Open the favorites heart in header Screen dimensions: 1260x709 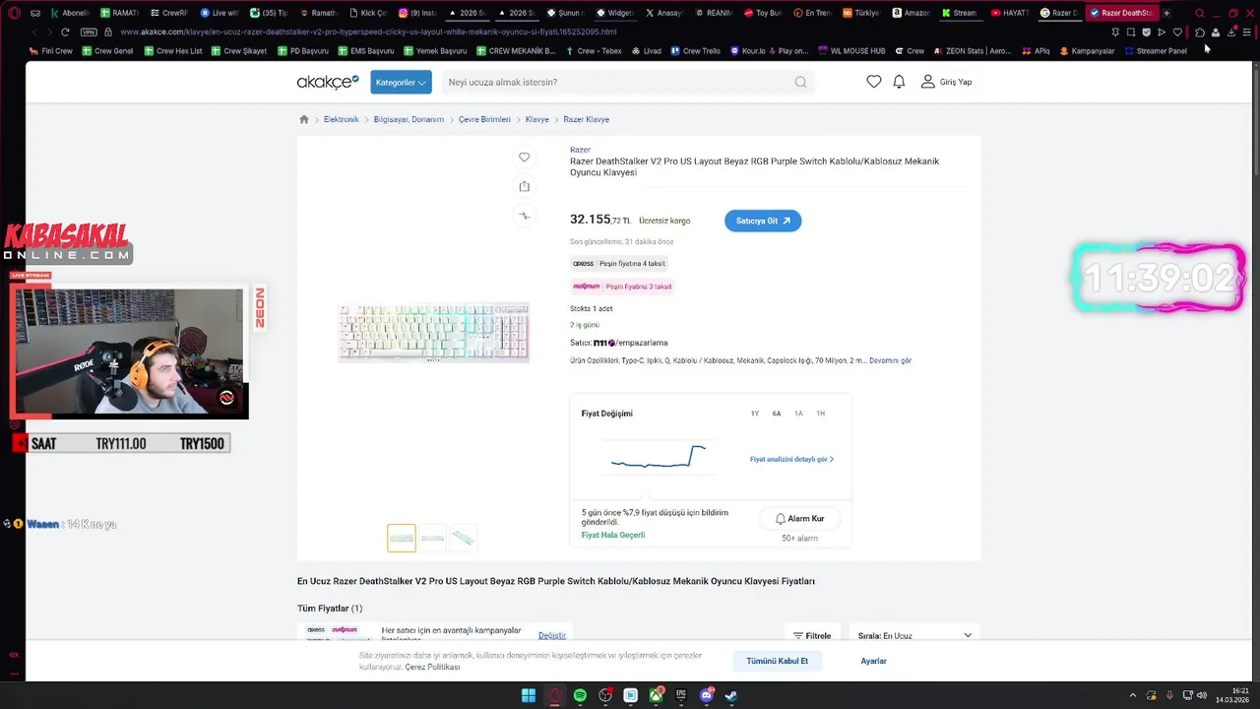pyautogui.click(x=874, y=82)
